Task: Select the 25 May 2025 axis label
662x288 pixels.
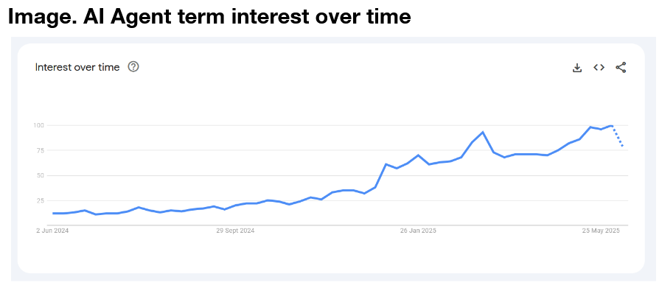Action: coord(601,231)
